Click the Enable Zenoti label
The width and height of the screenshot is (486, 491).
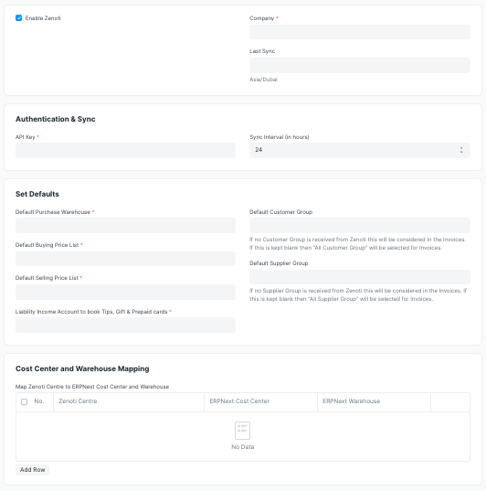pyautogui.click(x=43, y=18)
